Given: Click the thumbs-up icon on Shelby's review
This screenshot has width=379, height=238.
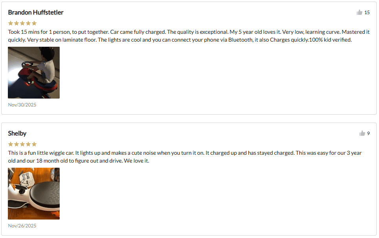Looking at the screenshot, I should [362, 134].
